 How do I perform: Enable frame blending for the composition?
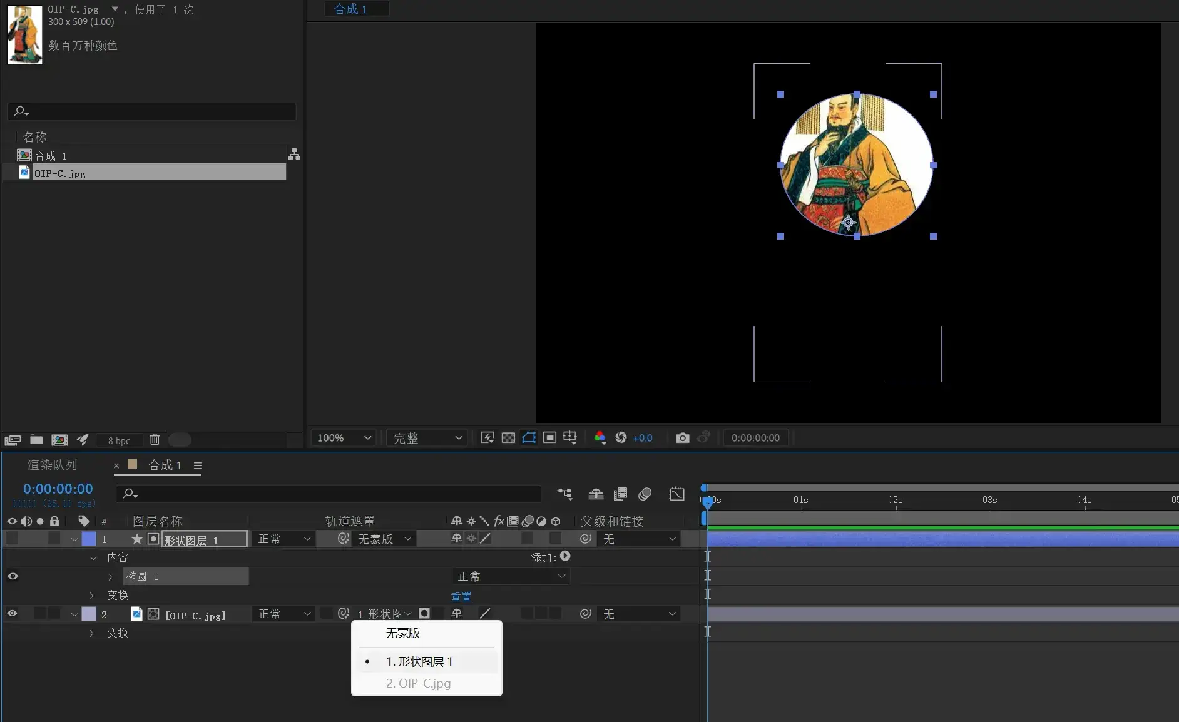tap(620, 494)
